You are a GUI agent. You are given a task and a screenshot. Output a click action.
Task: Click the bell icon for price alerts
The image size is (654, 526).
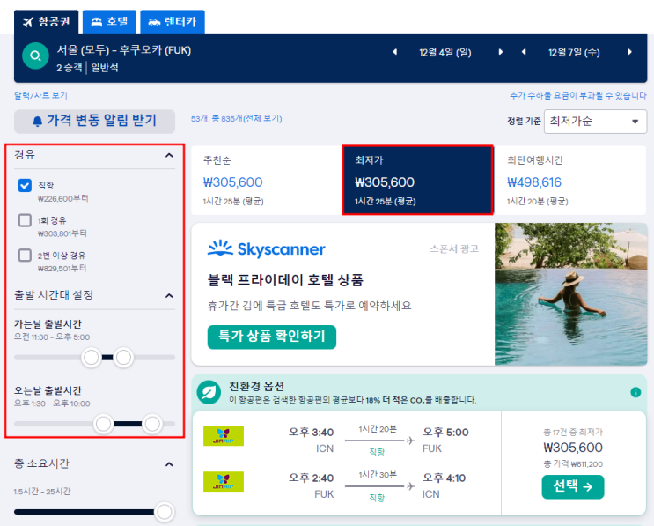38,122
